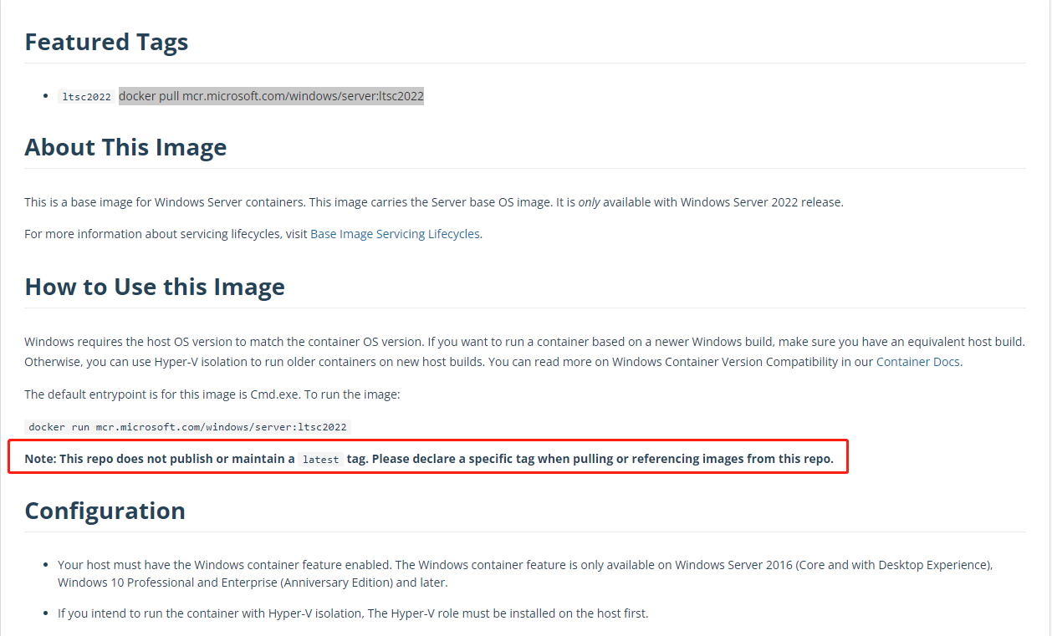Click the Configuration heading

(105, 511)
